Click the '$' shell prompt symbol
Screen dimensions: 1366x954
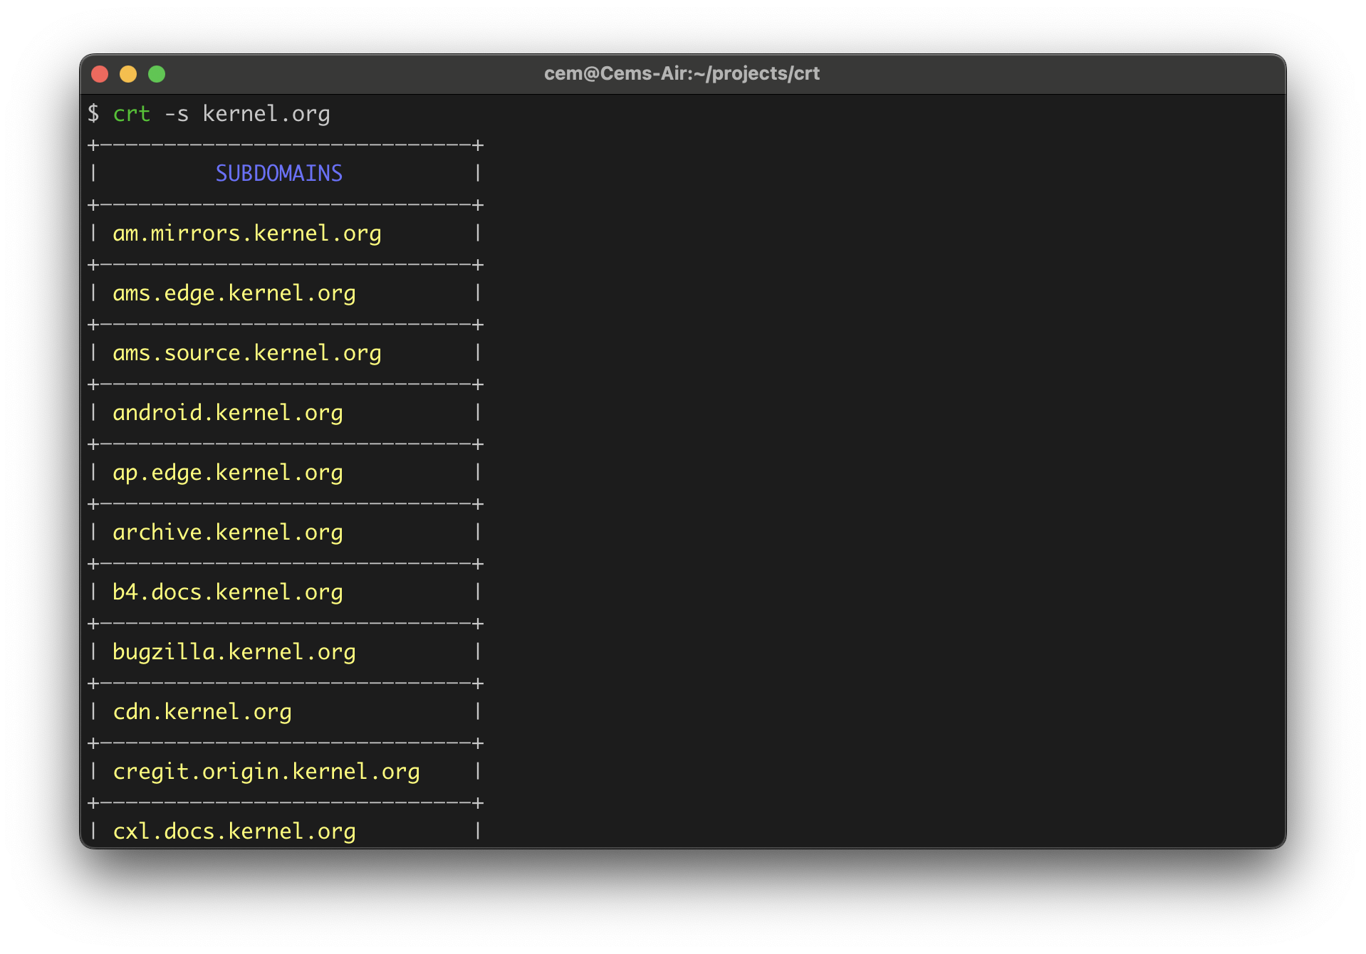(x=93, y=114)
